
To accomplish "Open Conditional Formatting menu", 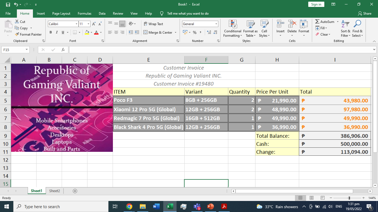I will point(233,29).
